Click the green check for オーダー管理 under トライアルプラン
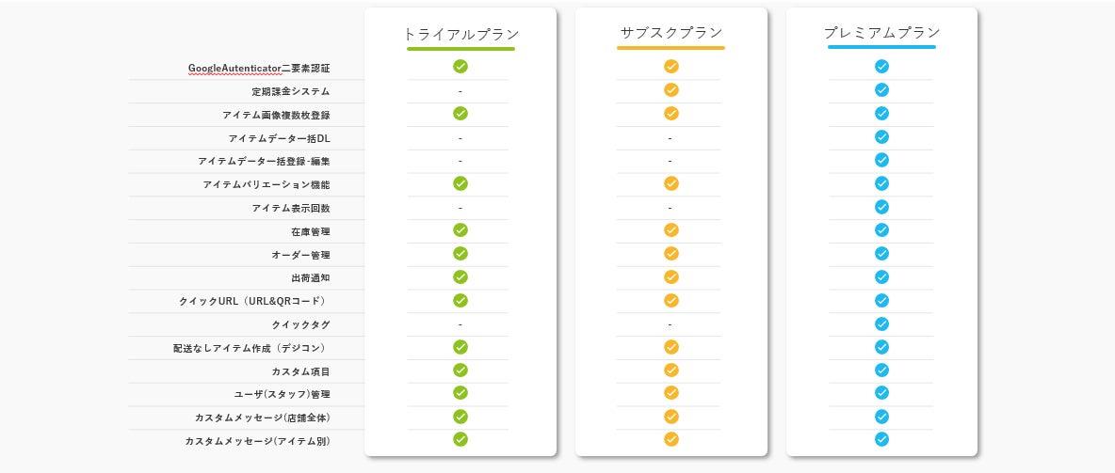 point(461,254)
